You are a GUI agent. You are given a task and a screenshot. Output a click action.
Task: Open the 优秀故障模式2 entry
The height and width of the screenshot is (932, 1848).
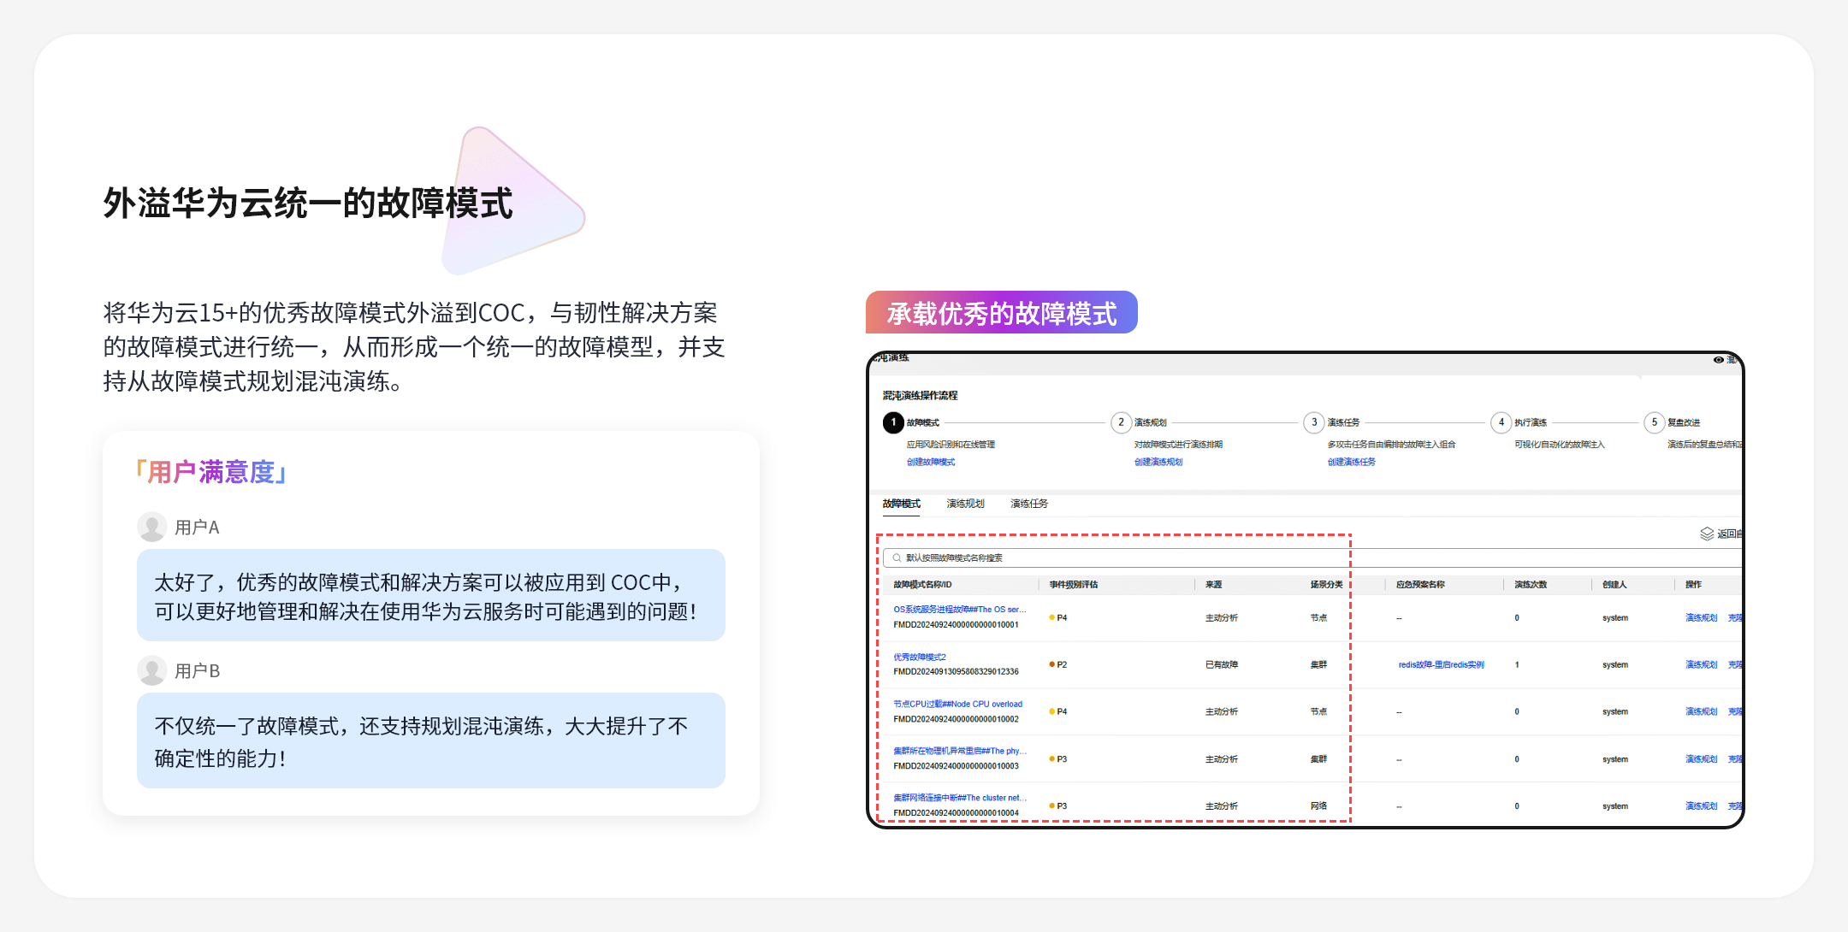[x=920, y=658]
